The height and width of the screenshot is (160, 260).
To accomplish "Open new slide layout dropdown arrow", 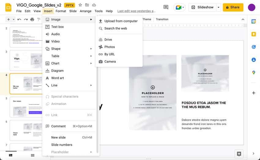I will [x=13, y=20].
